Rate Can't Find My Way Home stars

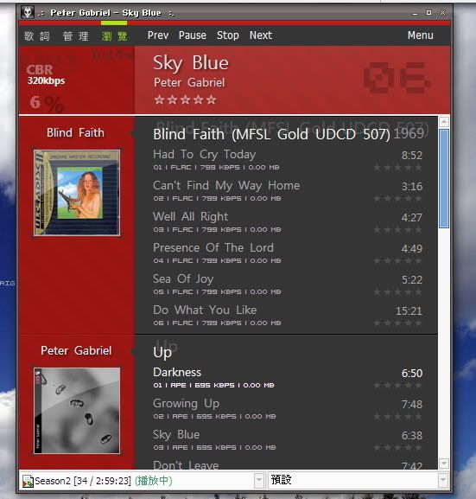(397, 199)
